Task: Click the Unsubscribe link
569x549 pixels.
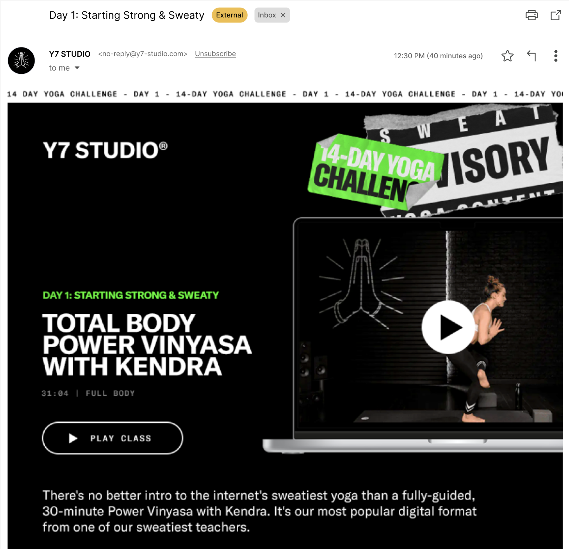Action: tap(215, 54)
